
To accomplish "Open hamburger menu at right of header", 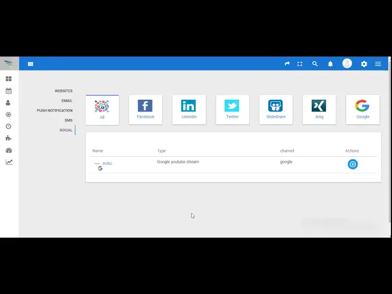I will click(x=378, y=64).
